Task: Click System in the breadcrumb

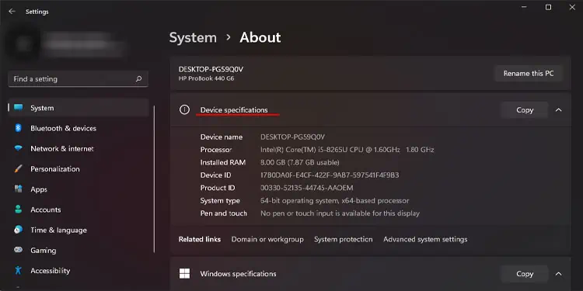Action: pyautogui.click(x=193, y=37)
